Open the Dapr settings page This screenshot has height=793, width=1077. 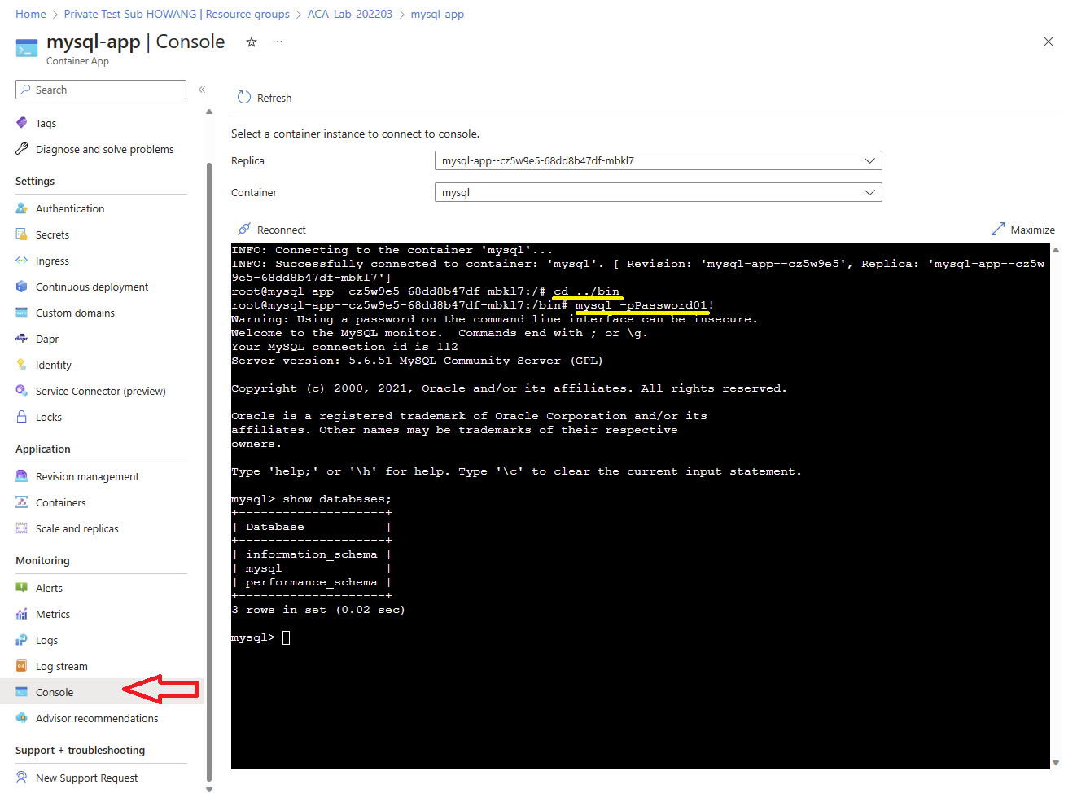point(47,340)
